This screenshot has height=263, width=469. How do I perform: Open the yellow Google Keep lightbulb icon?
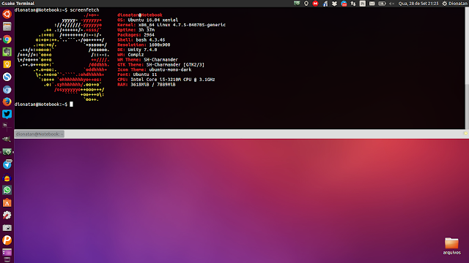pyautogui.click(x=7, y=64)
